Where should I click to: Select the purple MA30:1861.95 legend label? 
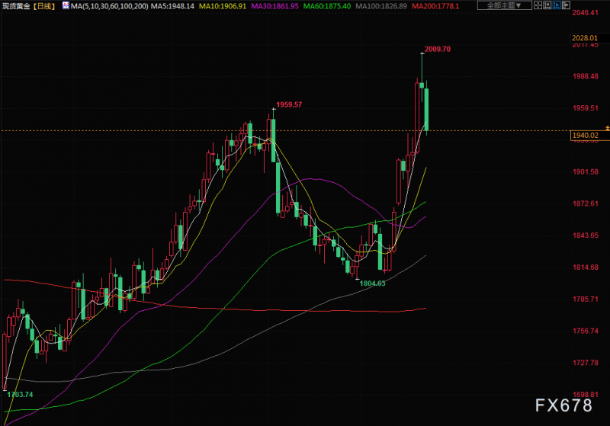(x=274, y=6)
